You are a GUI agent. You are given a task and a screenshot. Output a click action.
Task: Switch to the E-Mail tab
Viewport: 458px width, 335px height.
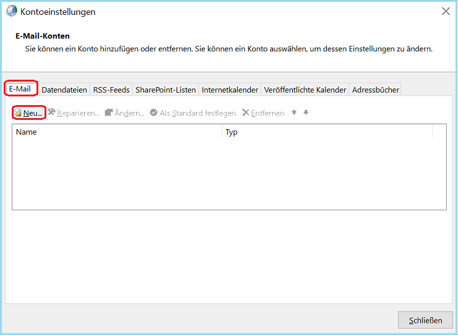[x=20, y=89]
